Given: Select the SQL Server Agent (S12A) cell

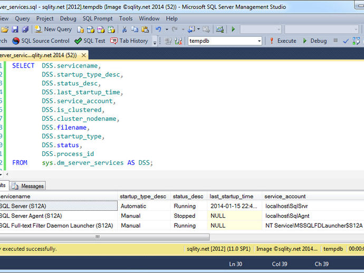Looking at the screenshot, I should [59, 216].
